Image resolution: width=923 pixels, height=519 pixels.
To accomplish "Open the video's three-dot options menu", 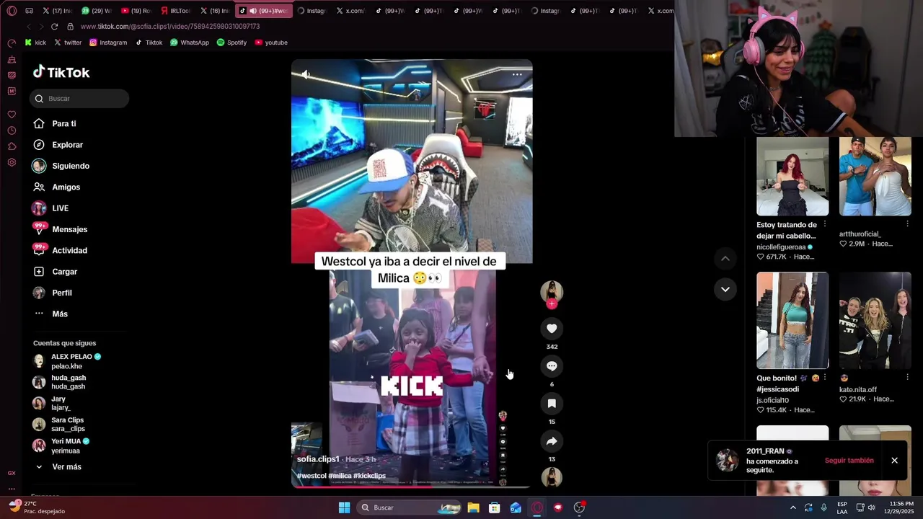I will pyautogui.click(x=517, y=74).
